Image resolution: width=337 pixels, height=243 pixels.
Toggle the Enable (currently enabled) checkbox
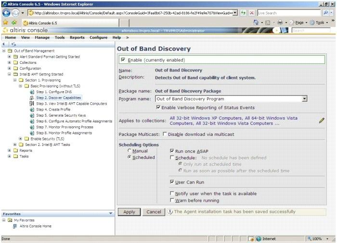[123, 60]
